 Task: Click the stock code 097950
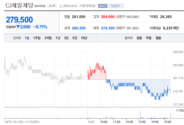pos(40,6)
